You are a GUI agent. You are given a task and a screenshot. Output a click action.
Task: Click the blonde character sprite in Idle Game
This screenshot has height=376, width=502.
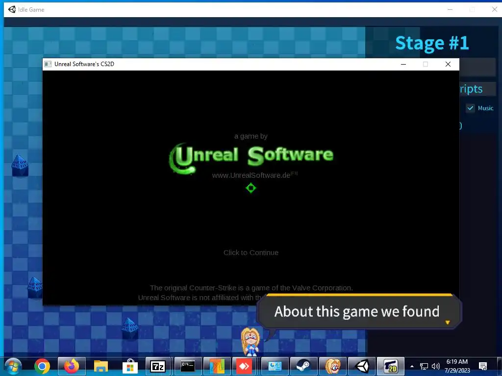click(x=251, y=341)
